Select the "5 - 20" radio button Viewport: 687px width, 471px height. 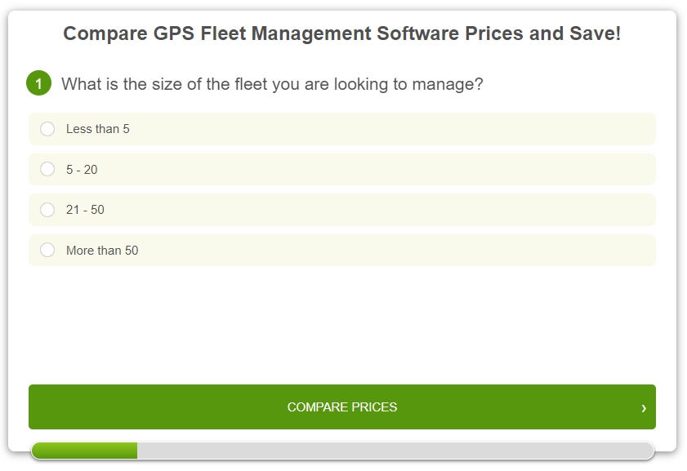point(47,169)
